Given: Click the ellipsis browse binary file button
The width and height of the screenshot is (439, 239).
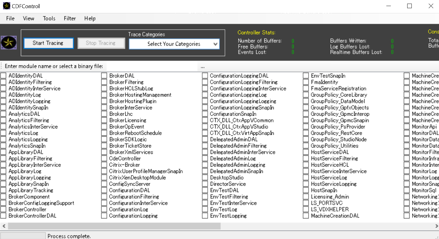Looking at the screenshot, I should pos(203,66).
